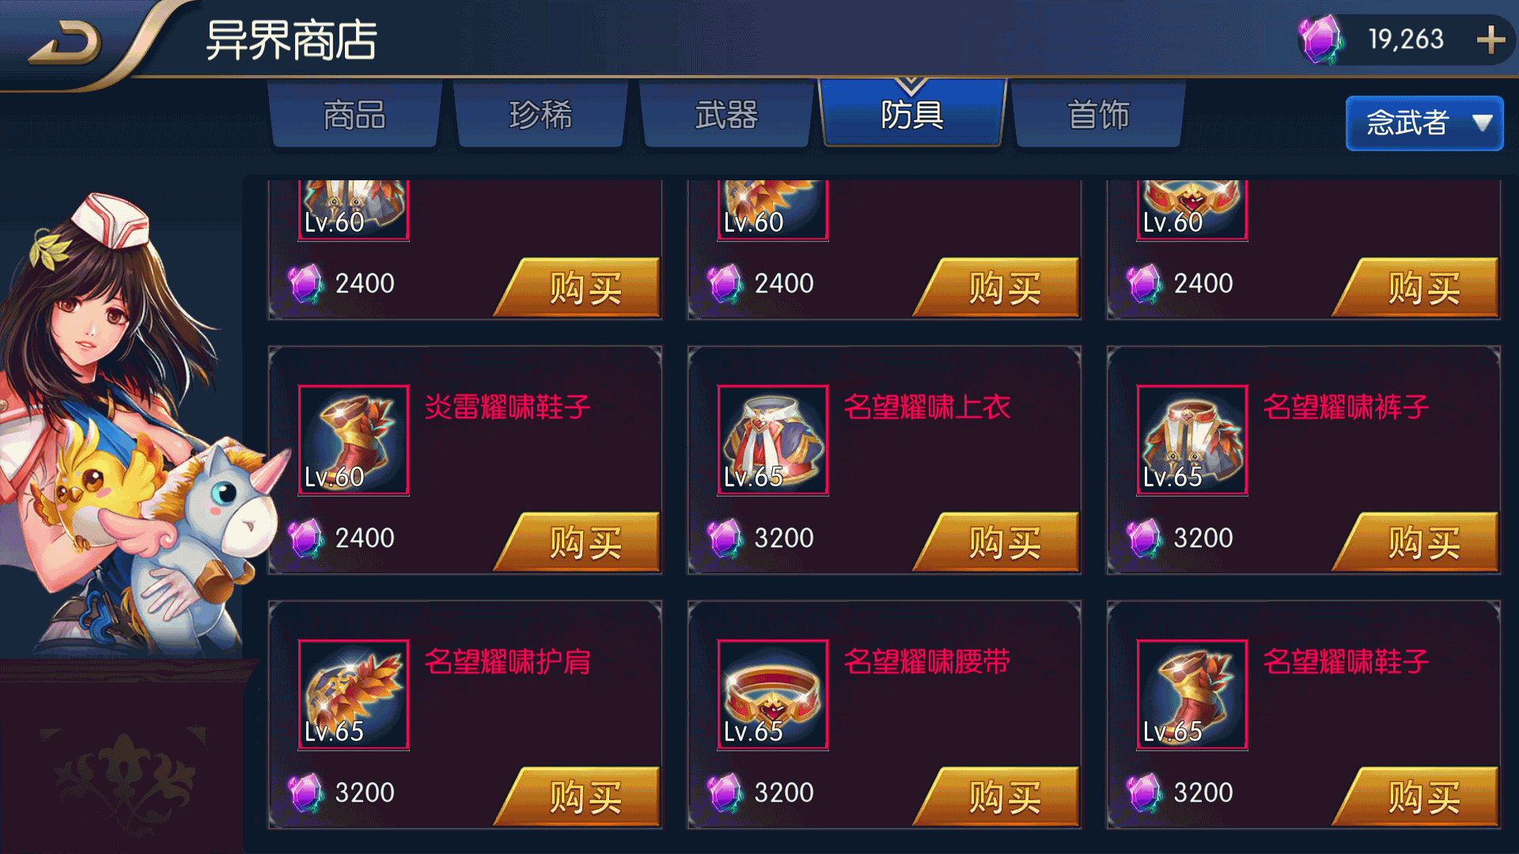The width and height of the screenshot is (1519, 854).
Task: Open the 首饰 tab
Action: click(x=1098, y=115)
